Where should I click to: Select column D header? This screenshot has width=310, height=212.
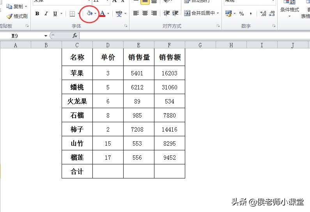coord(108,45)
